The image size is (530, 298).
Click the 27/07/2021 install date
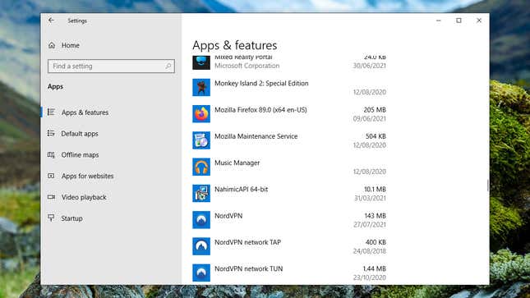pos(370,224)
